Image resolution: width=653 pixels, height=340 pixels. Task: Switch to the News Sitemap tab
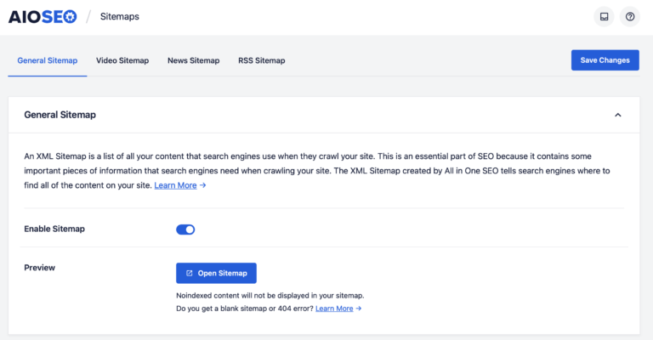click(x=193, y=60)
